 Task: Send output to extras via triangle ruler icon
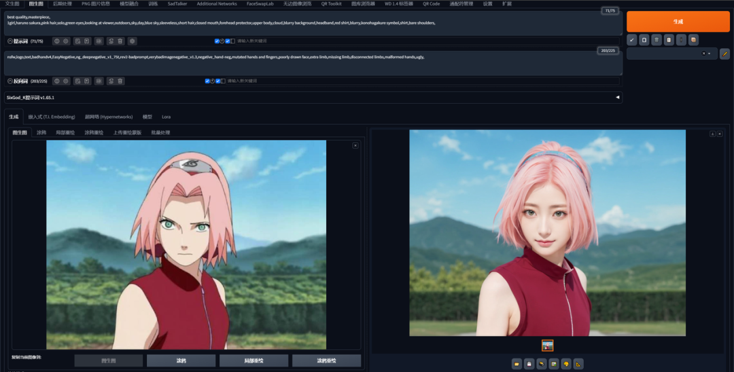click(x=578, y=364)
